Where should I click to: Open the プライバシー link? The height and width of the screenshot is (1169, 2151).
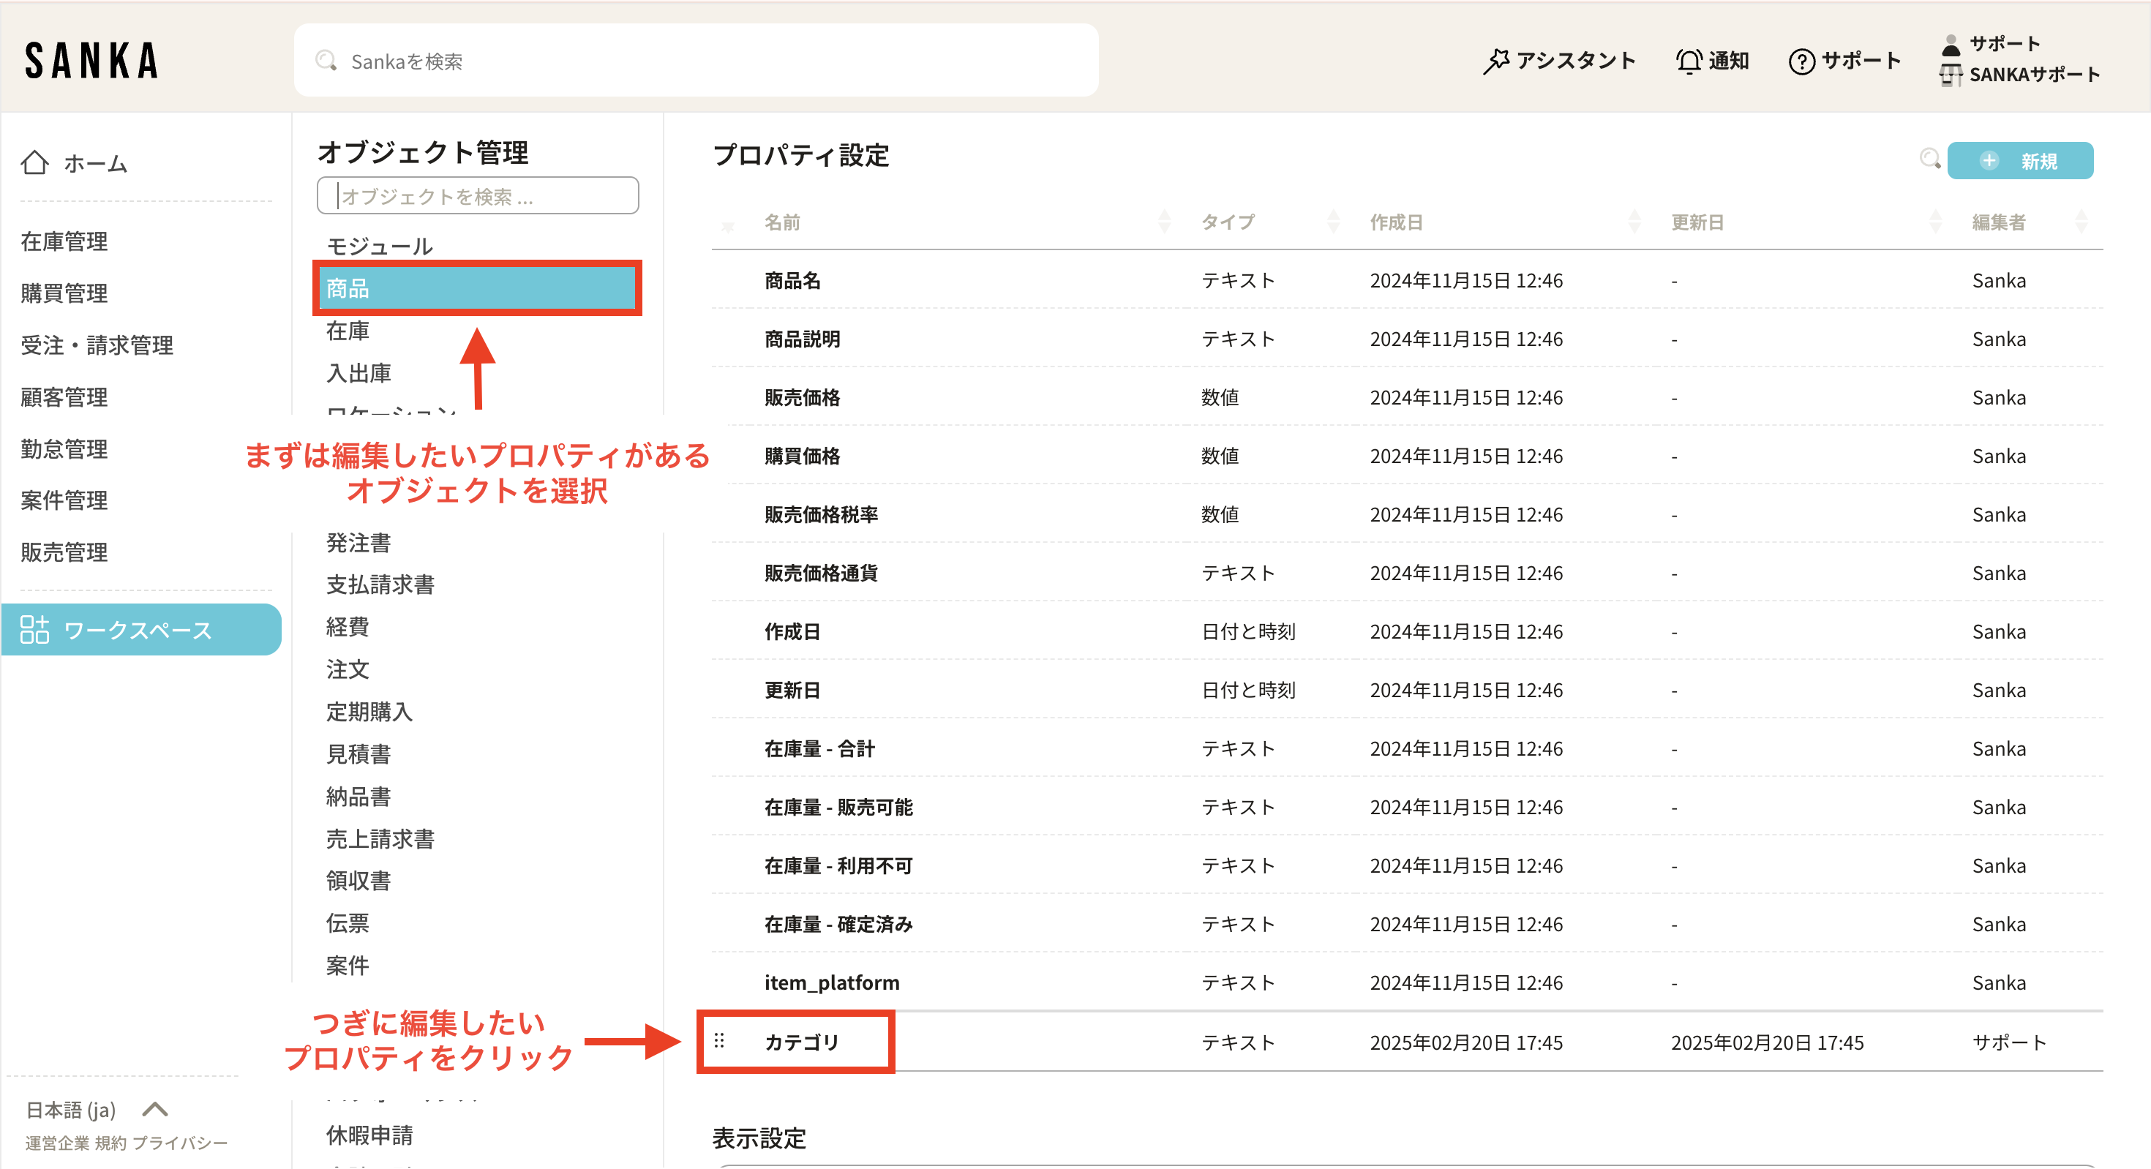tap(179, 1143)
